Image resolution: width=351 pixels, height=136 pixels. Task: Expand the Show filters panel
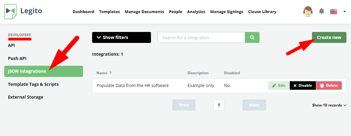point(121,37)
